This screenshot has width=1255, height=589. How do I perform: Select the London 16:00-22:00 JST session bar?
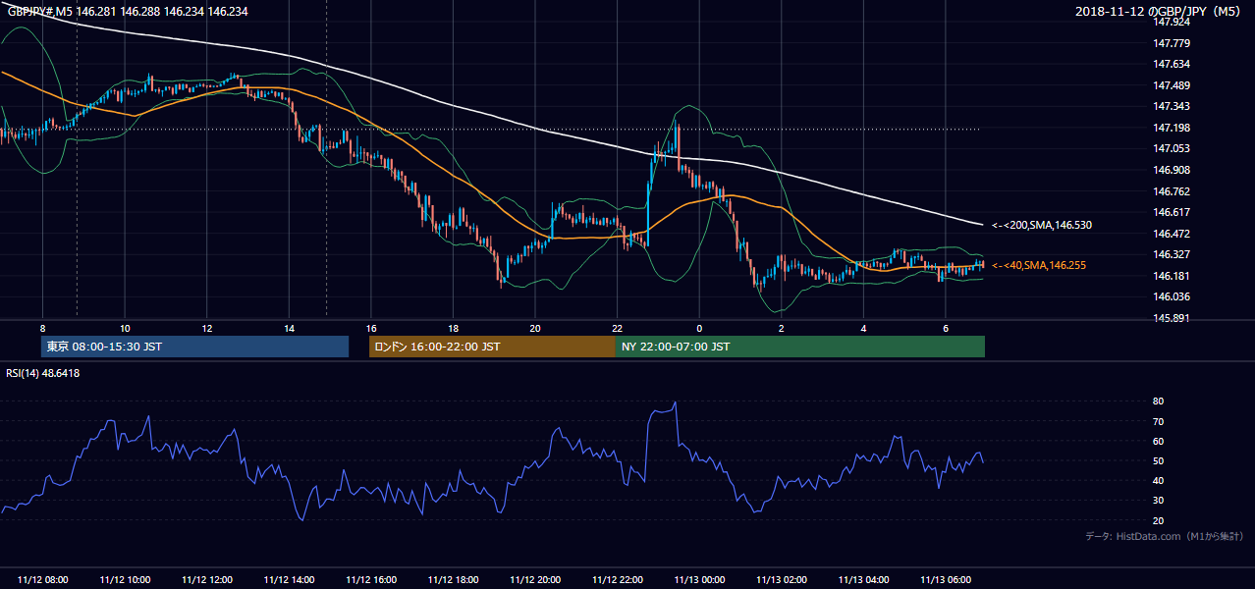click(x=492, y=347)
